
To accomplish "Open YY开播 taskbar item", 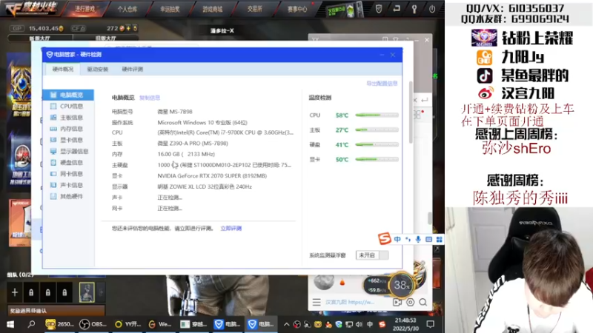I will (127, 324).
